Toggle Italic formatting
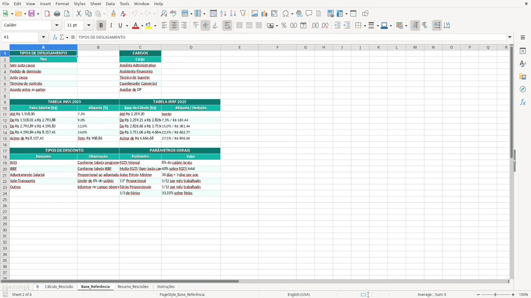This screenshot has height=298, width=531. click(x=111, y=26)
